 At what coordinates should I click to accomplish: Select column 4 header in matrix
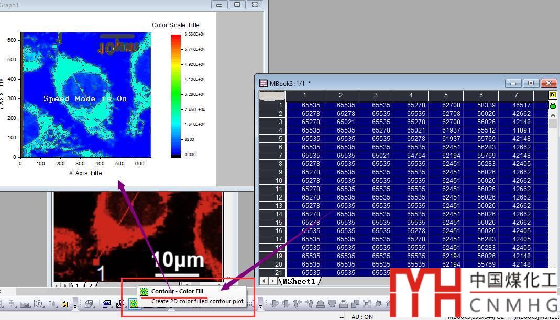coord(410,95)
